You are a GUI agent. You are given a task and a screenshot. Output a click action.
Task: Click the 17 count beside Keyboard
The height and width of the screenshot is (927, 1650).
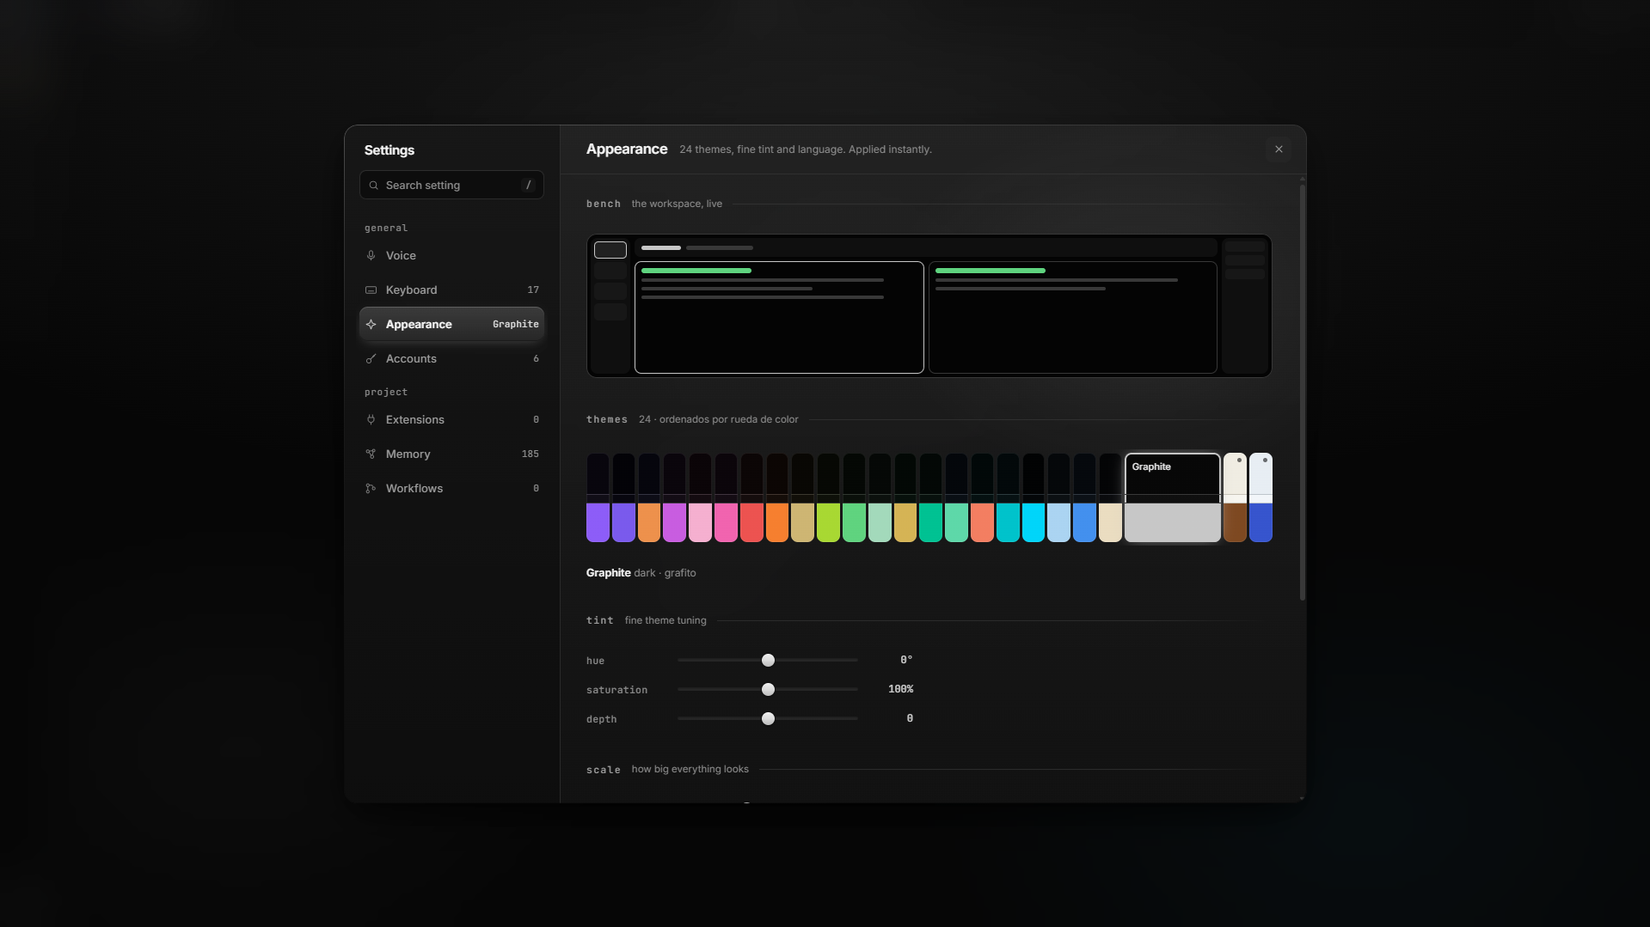533,290
